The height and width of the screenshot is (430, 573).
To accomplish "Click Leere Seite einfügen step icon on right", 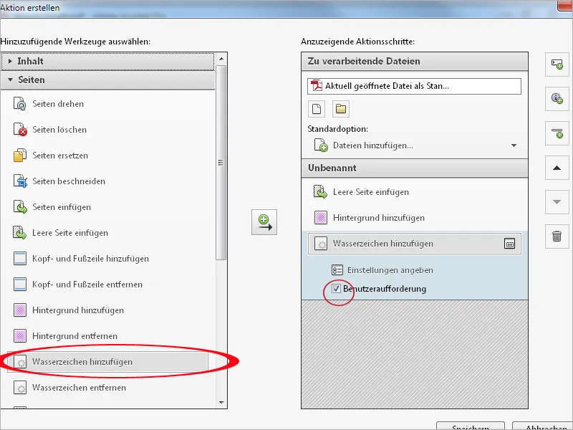I will [x=320, y=192].
